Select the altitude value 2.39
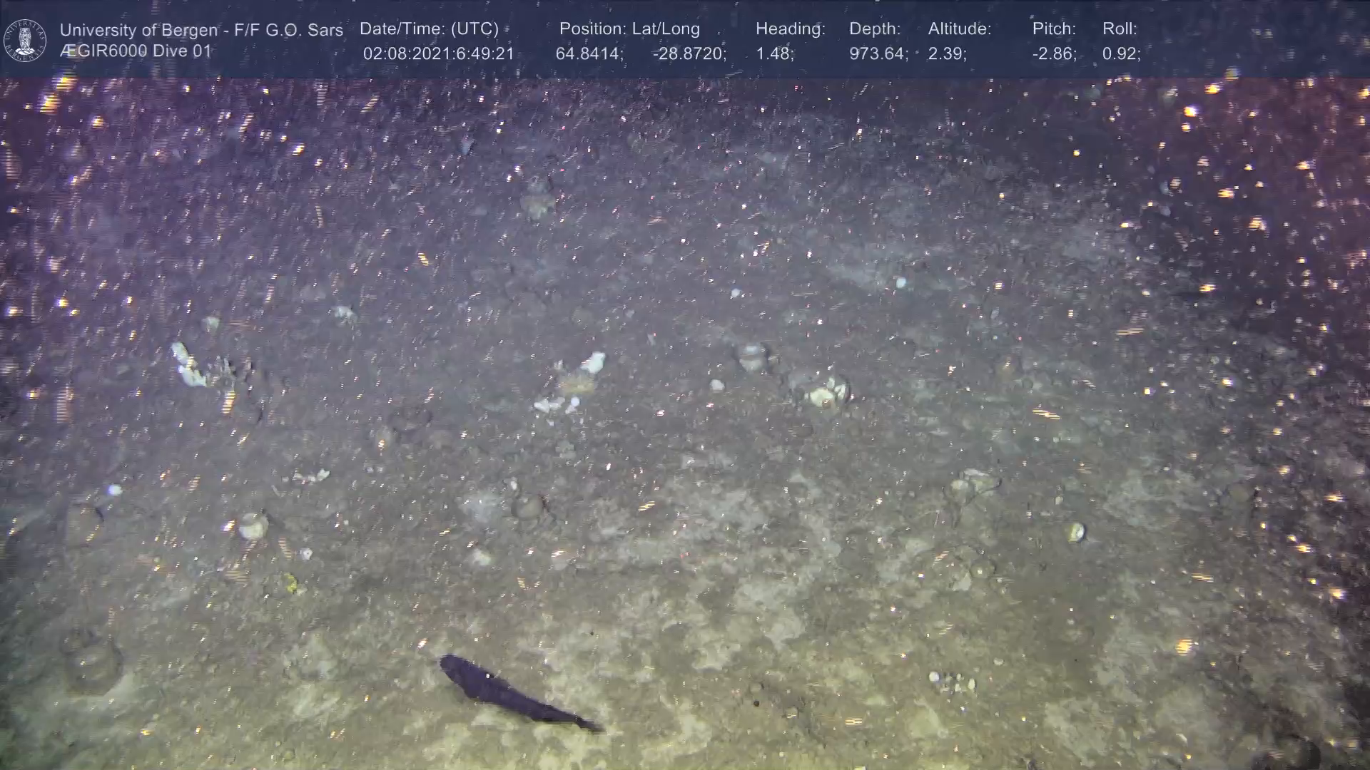 947,54
